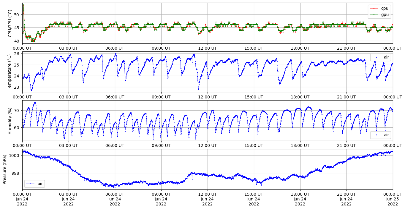Click "18:00 UT" under the Humidity plot

click(300, 145)
